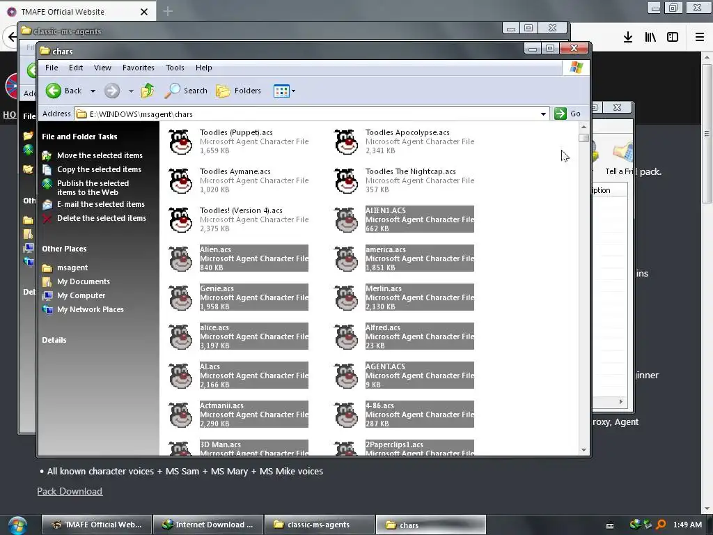Click the green Back arrow icon
This screenshot has height=535, width=713.
53,91
